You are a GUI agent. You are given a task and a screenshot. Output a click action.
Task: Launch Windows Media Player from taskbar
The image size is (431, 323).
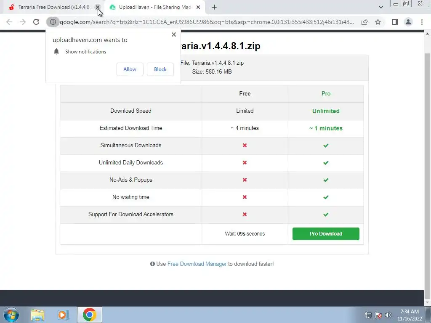pos(63,315)
